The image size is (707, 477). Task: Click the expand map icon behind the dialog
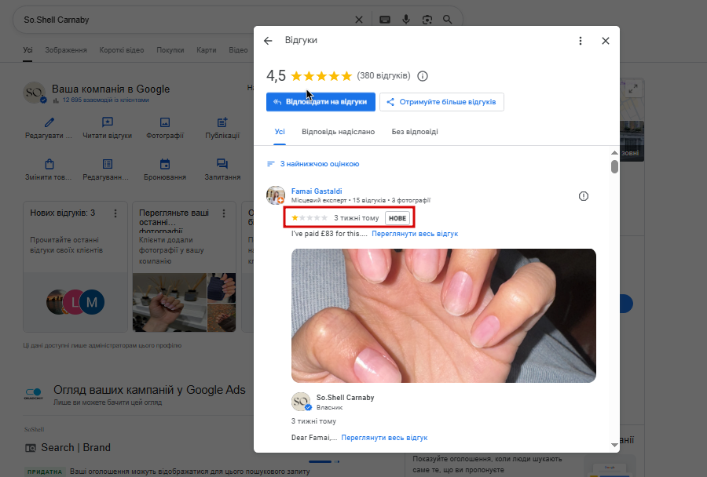[633, 89]
